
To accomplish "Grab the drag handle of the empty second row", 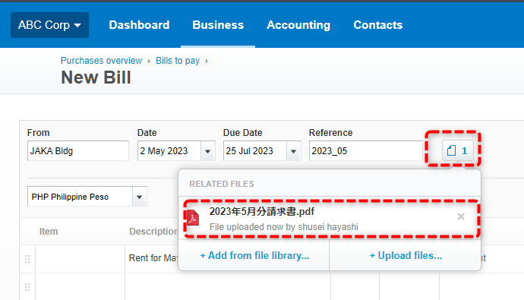I will (x=27, y=287).
